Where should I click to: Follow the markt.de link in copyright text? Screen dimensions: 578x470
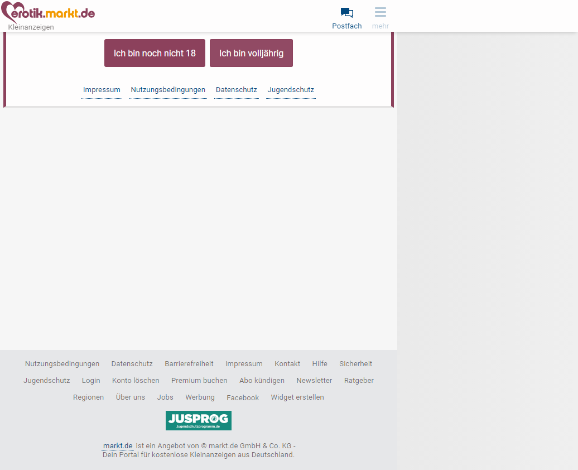118,445
